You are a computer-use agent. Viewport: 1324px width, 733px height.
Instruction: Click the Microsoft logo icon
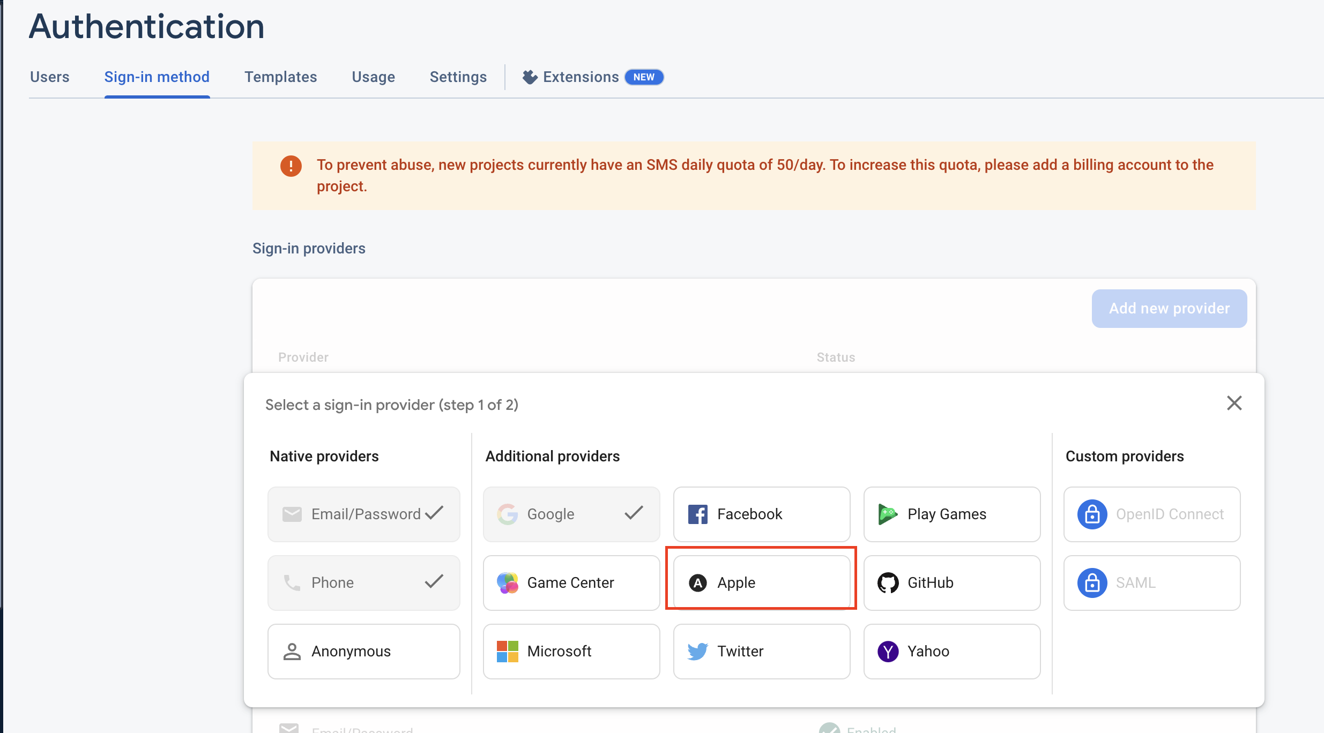(x=507, y=652)
